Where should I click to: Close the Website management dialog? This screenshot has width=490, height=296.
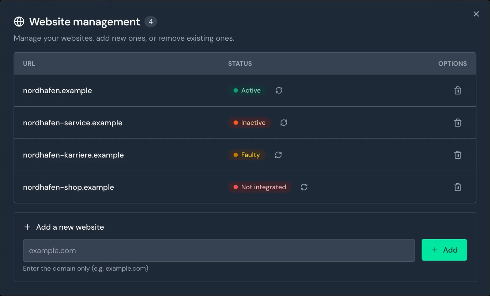pos(476,14)
